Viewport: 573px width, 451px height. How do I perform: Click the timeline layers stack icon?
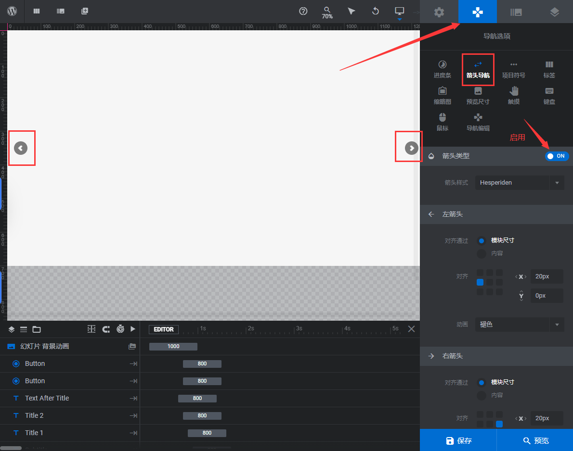[x=12, y=329]
